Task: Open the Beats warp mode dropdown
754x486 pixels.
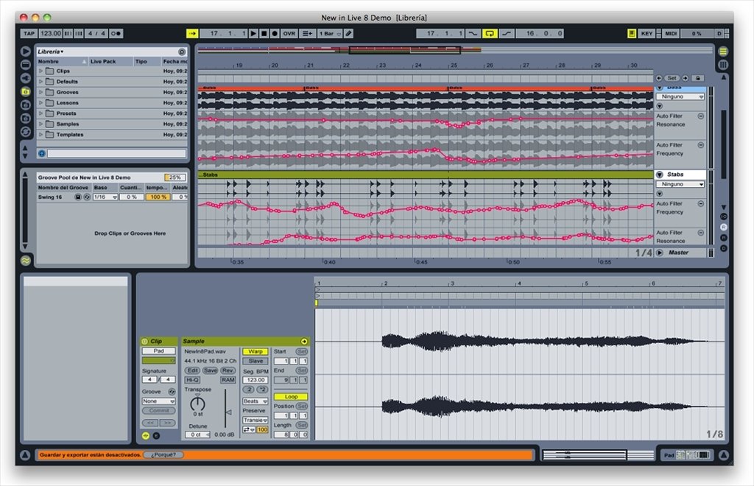Action: (255, 401)
